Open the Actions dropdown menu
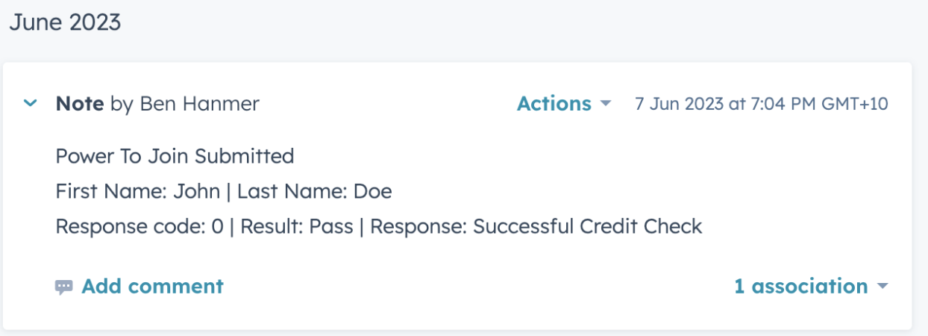Viewport: 928px width, 336px height. click(564, 104)
